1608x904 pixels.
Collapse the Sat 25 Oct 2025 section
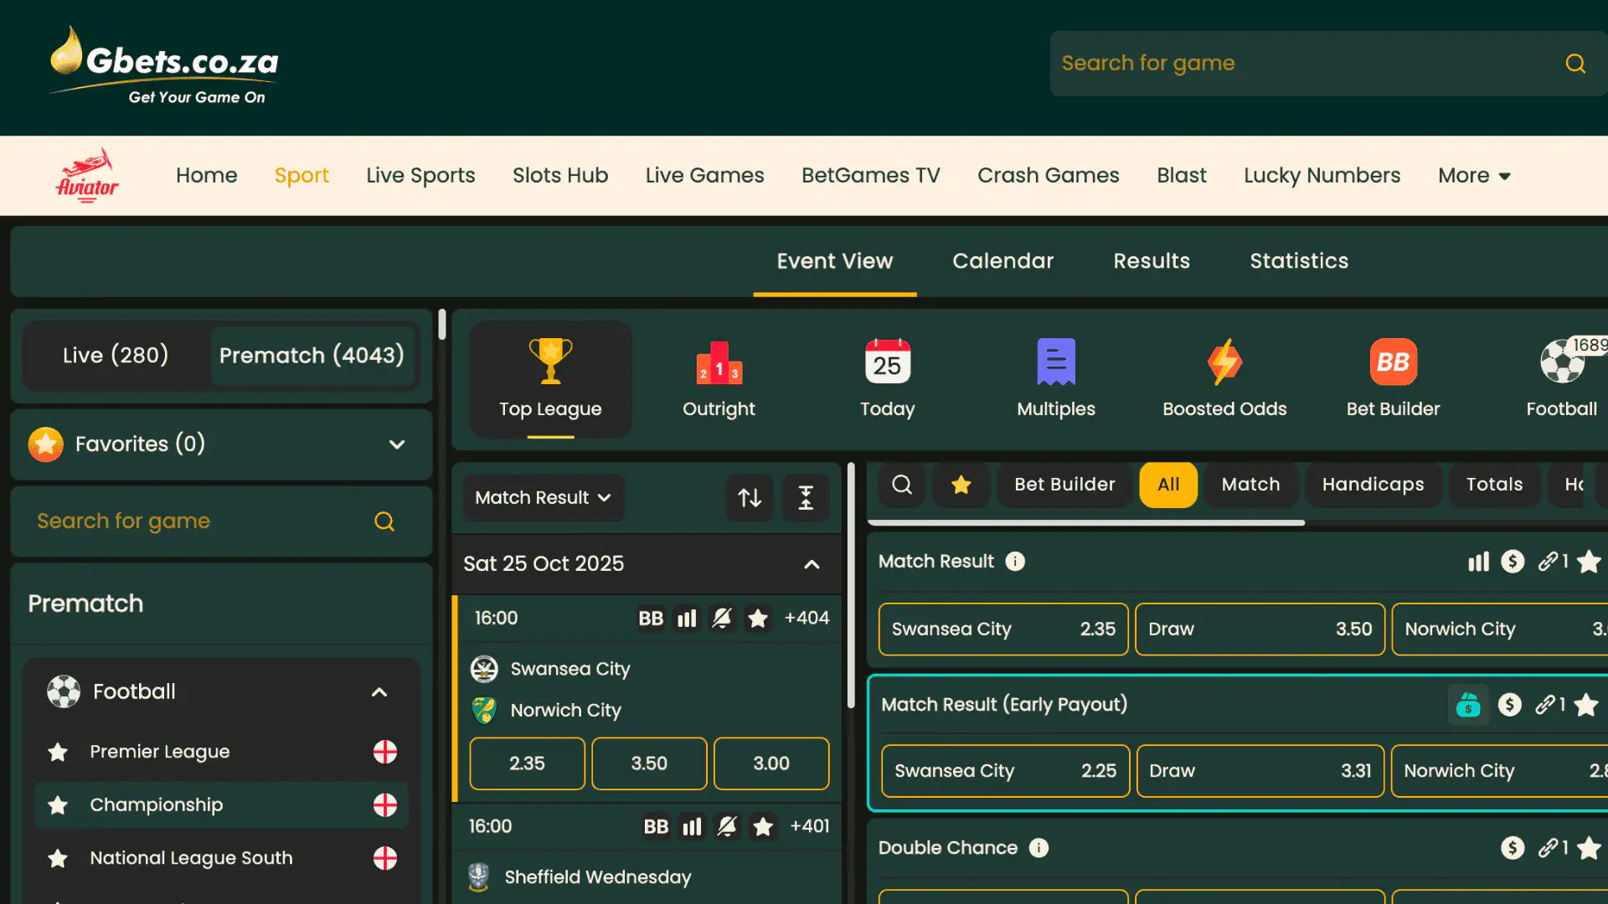tap(811, 564)
